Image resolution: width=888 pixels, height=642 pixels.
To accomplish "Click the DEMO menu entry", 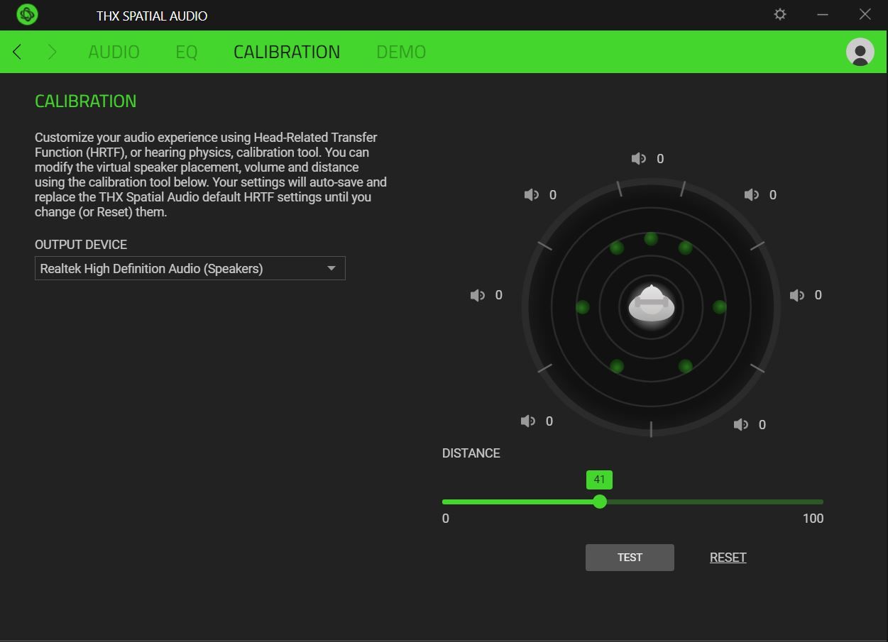I will click(401, 51).
